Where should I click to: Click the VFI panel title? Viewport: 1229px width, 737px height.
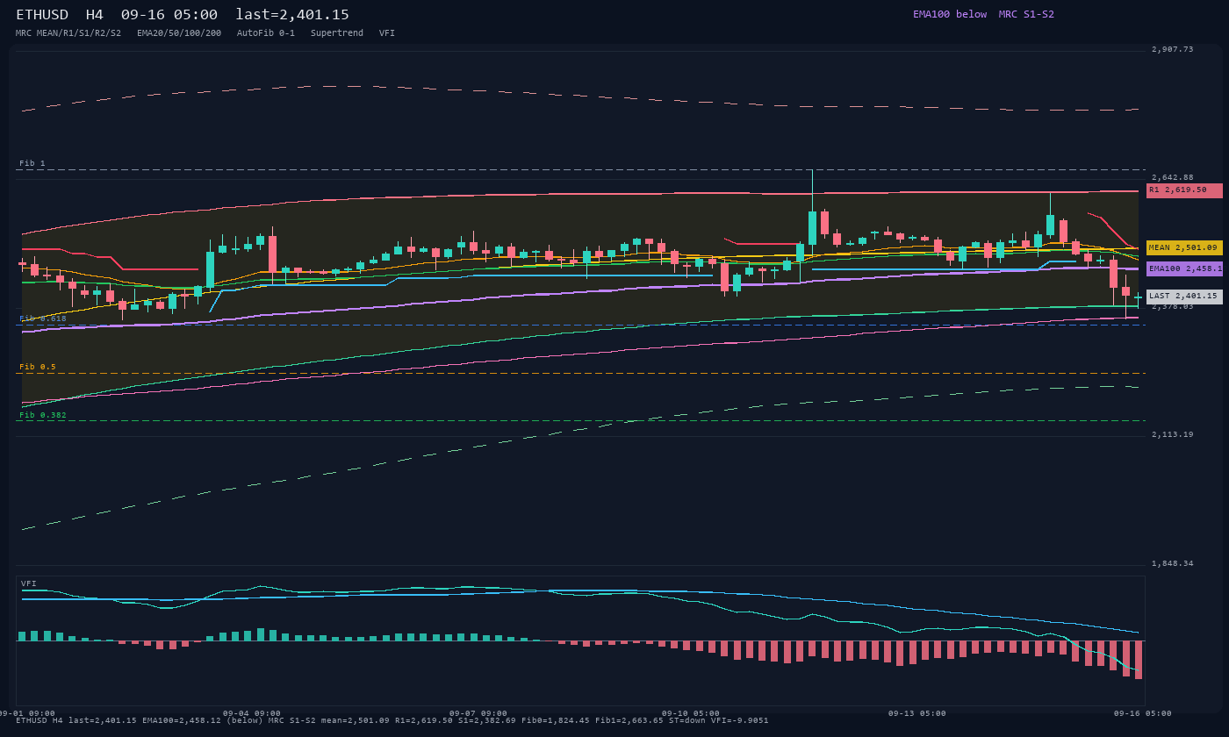29,583
